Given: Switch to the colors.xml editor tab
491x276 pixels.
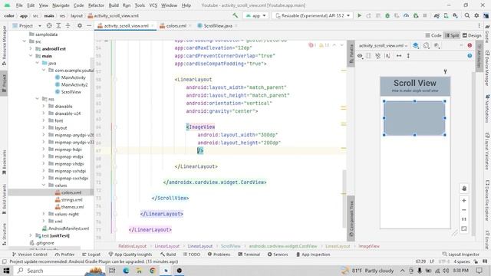Looking at the screenshot, I should [x=176, y=25].
